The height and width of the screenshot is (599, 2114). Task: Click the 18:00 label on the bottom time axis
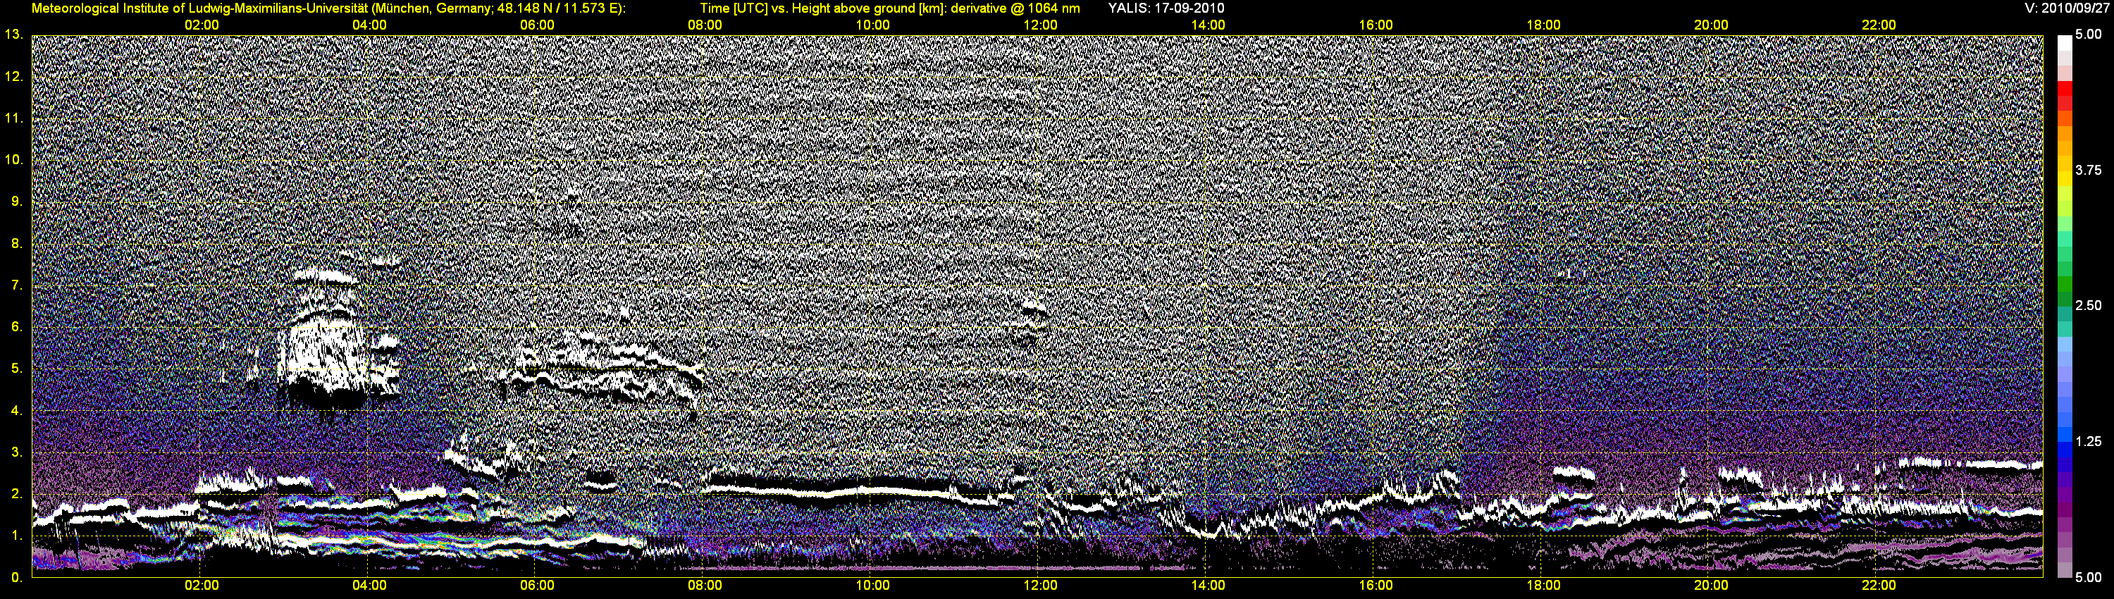pyautogui.click(x=1543, y=586)
